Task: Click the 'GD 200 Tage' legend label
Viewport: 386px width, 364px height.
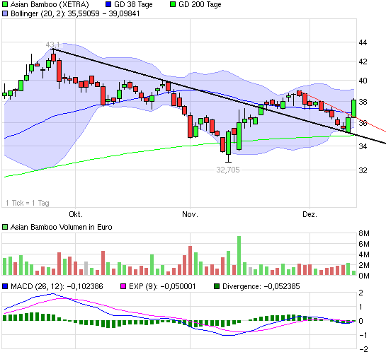Action: coord(200,4)
